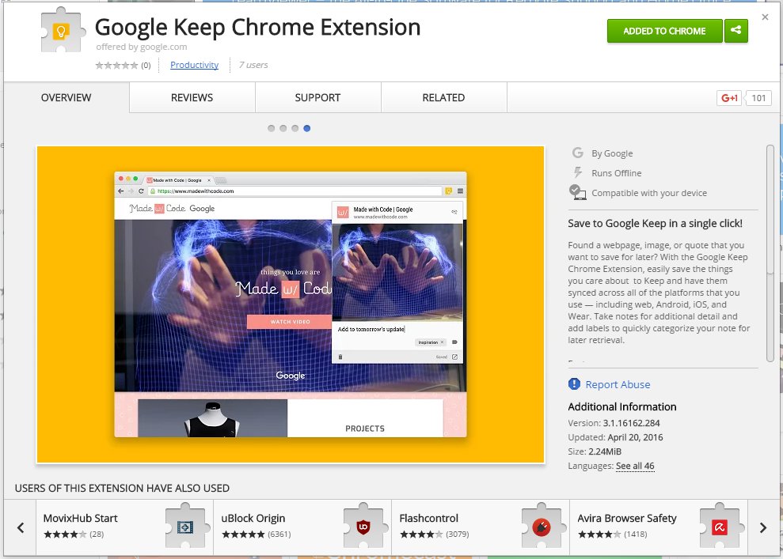Image resolution: width=783 pixels, height=559 pixels.
Task: Select the second screenshot carousel dot
Action: click(x=283, y=128)
